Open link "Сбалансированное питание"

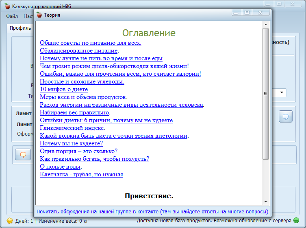(79, 50)
